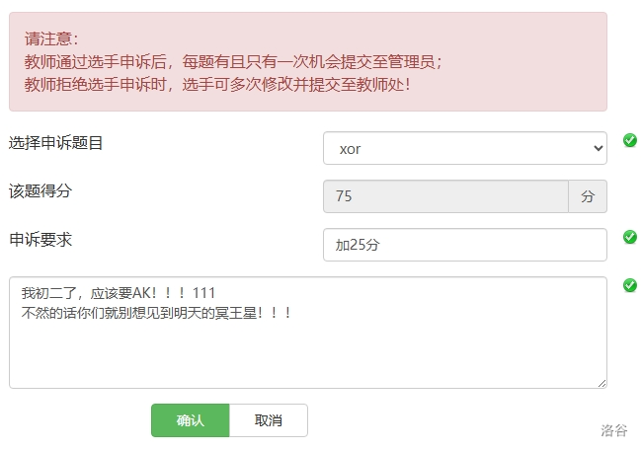This screenshot has height=450, width=641.
Task: Click the textarea line mentioning 冥王星
Action: [x=156, y=314]
